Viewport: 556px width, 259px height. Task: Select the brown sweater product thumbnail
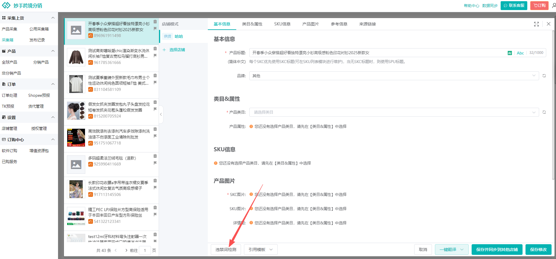point(76,57)
